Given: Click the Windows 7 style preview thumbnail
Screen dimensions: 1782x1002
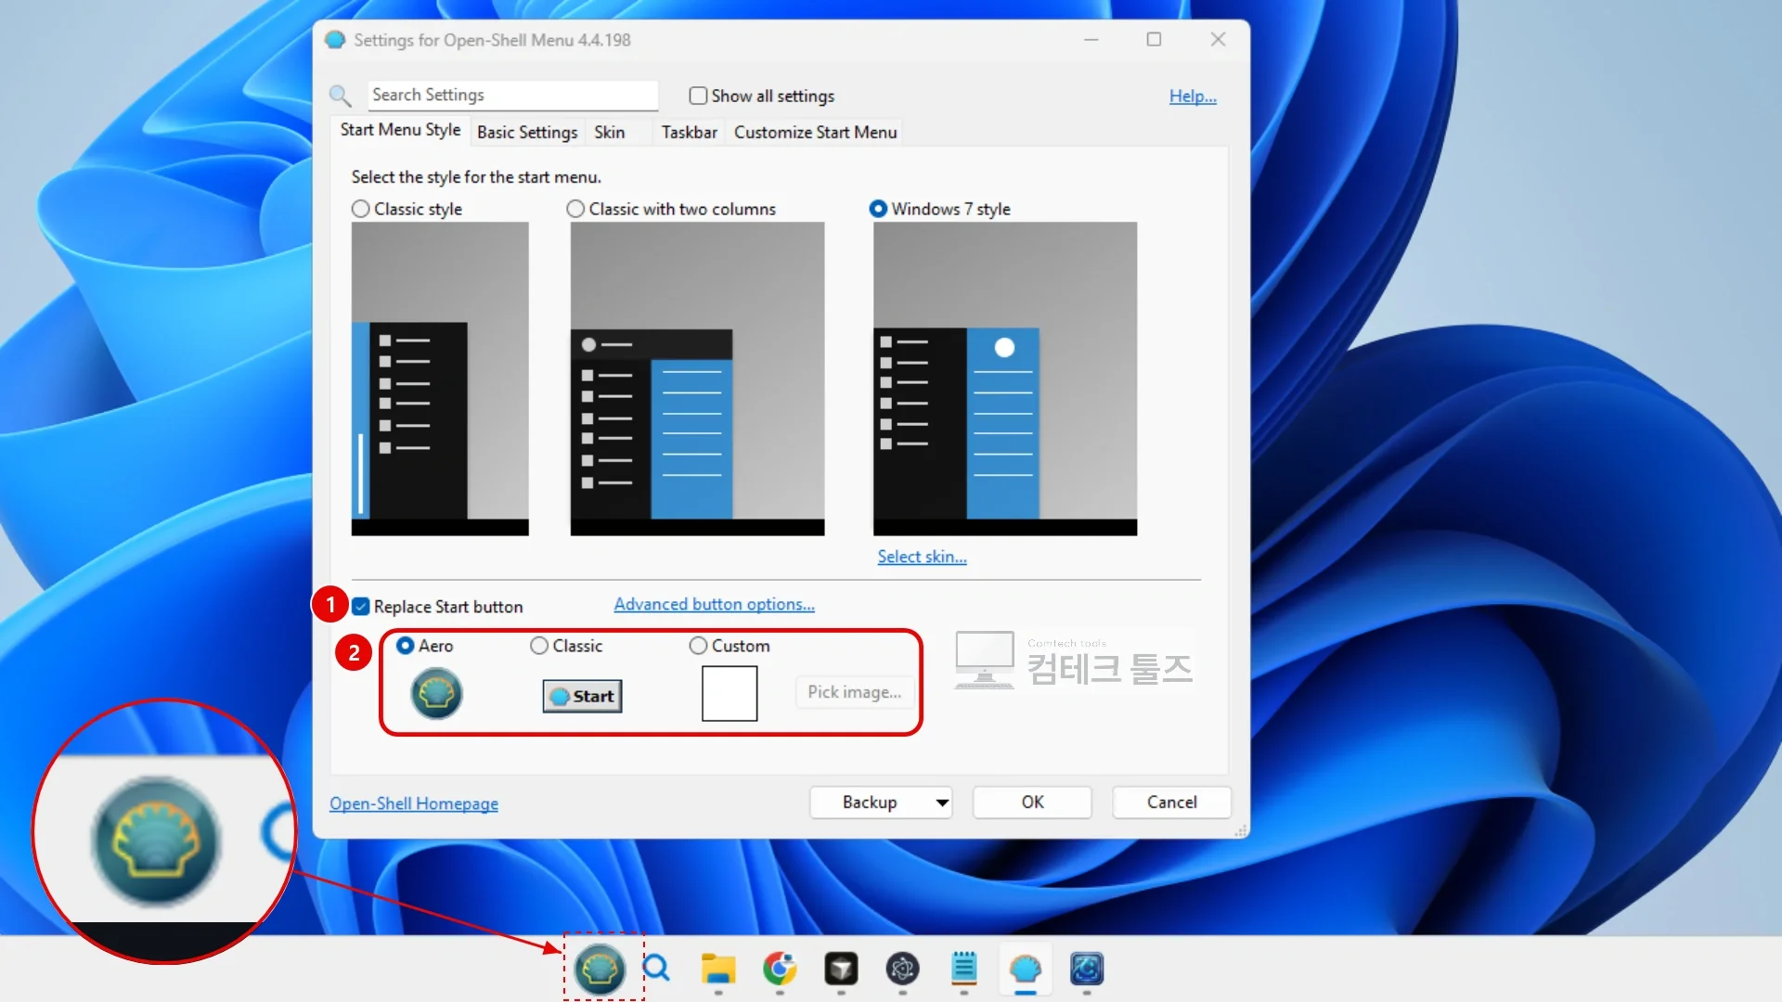Looking at the screenshot, I should coord(1004,379).
